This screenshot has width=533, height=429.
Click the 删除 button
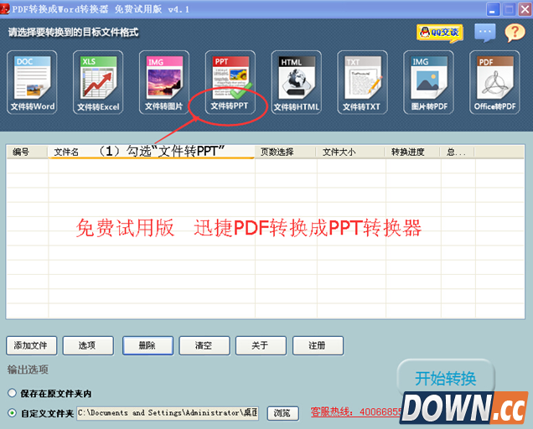click(147, 346)
